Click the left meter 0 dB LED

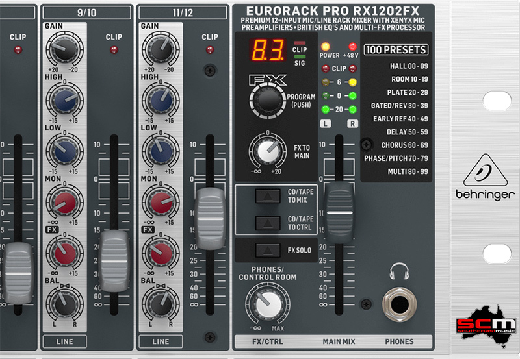[326, 96]
